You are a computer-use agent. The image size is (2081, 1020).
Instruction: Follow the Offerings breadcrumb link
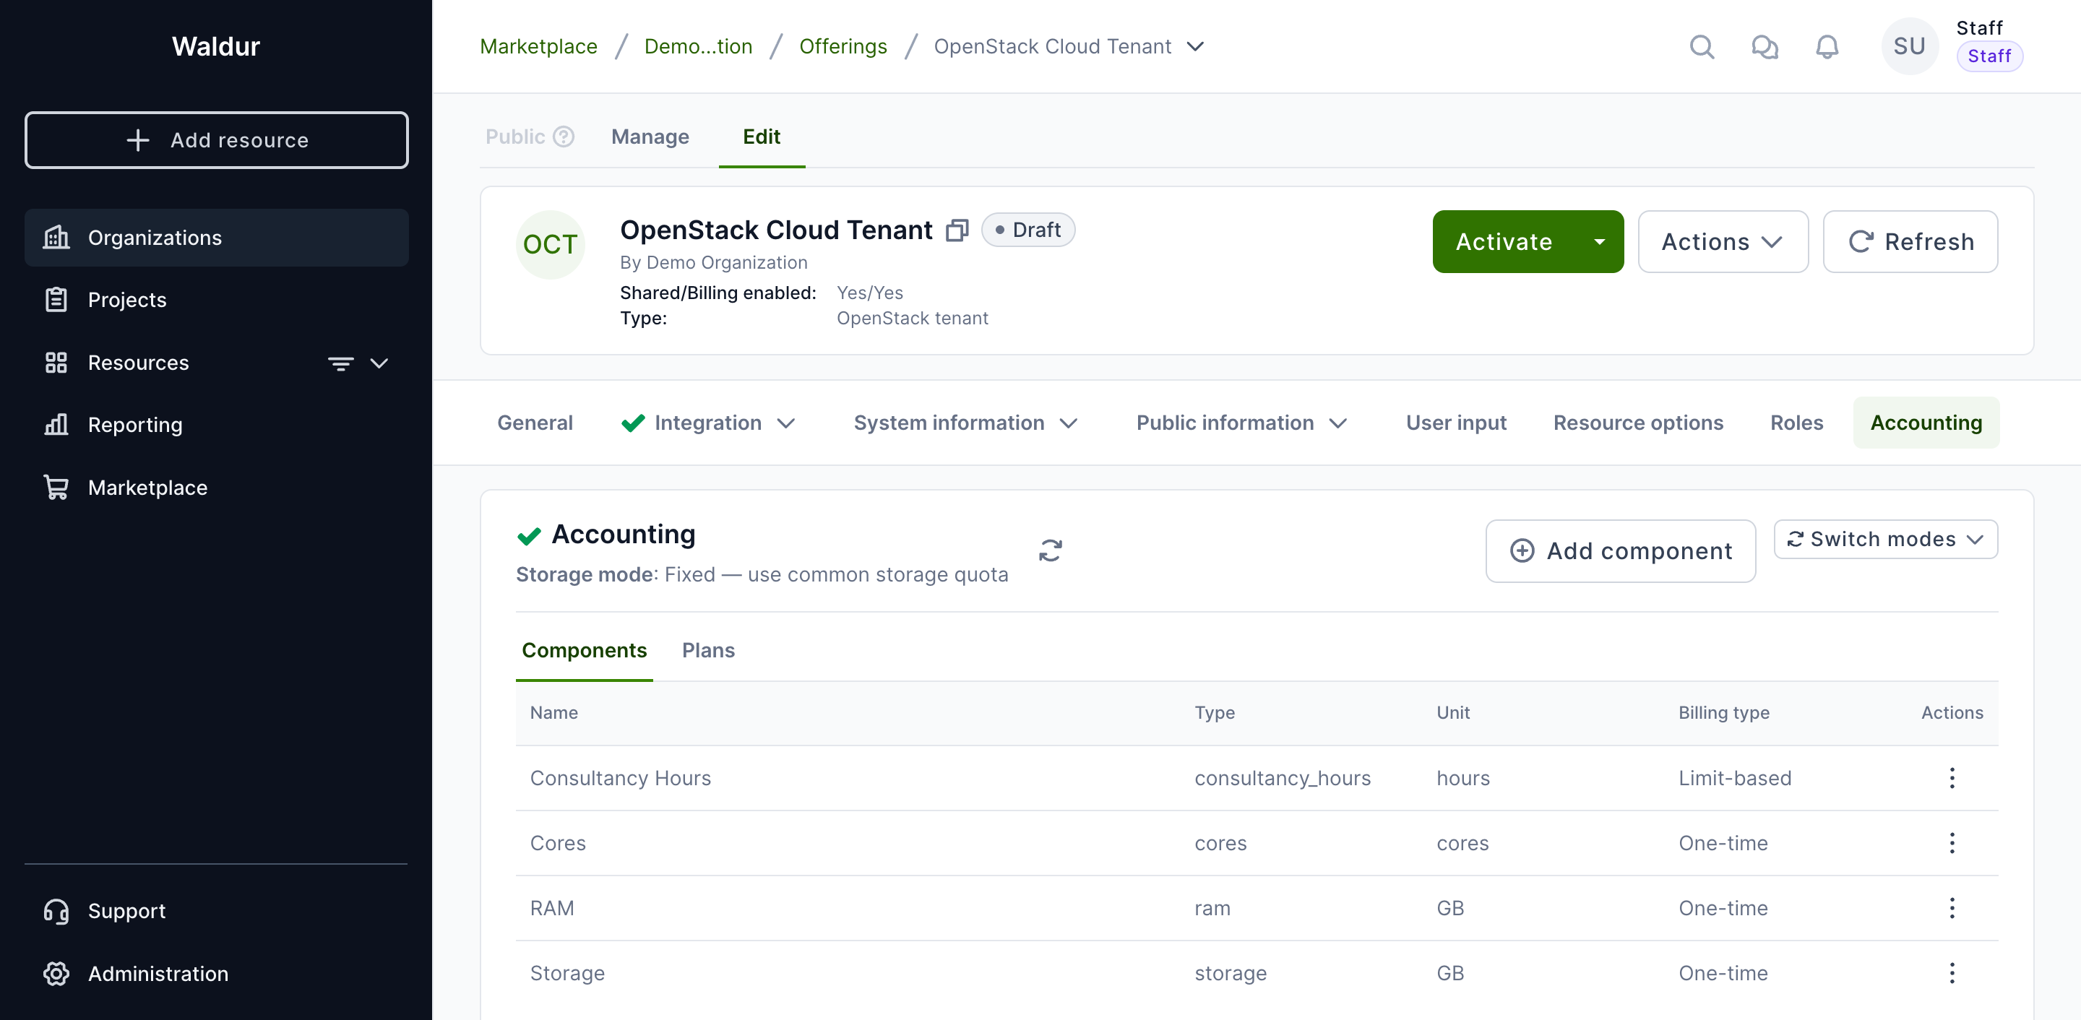[x=843, y=47]
